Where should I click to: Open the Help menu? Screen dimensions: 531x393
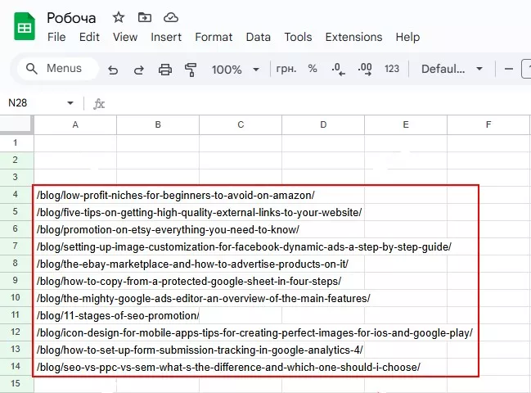tap(407, 37)
